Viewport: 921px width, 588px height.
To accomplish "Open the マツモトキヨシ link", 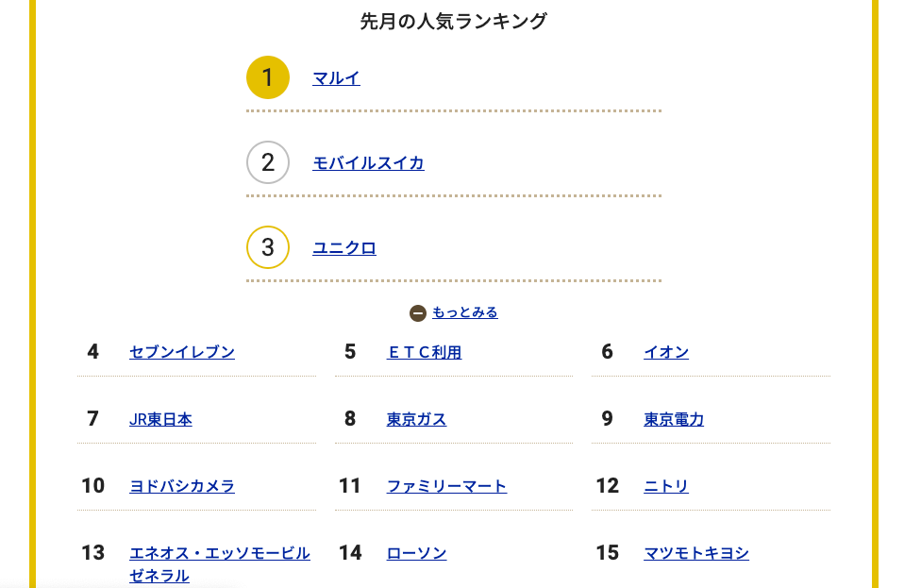I will click(x=696, y=553).
